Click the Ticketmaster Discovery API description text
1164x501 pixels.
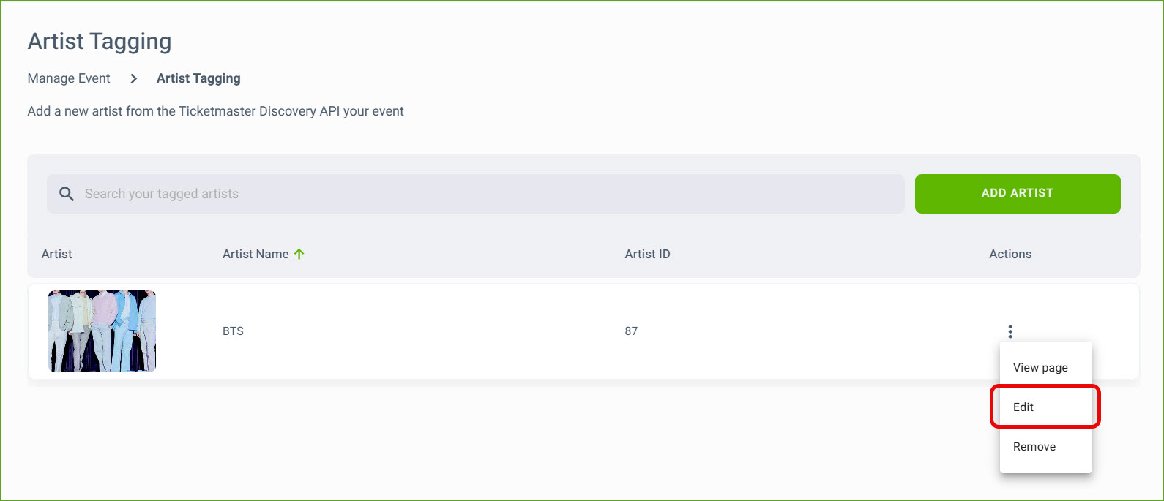point(215,111)
